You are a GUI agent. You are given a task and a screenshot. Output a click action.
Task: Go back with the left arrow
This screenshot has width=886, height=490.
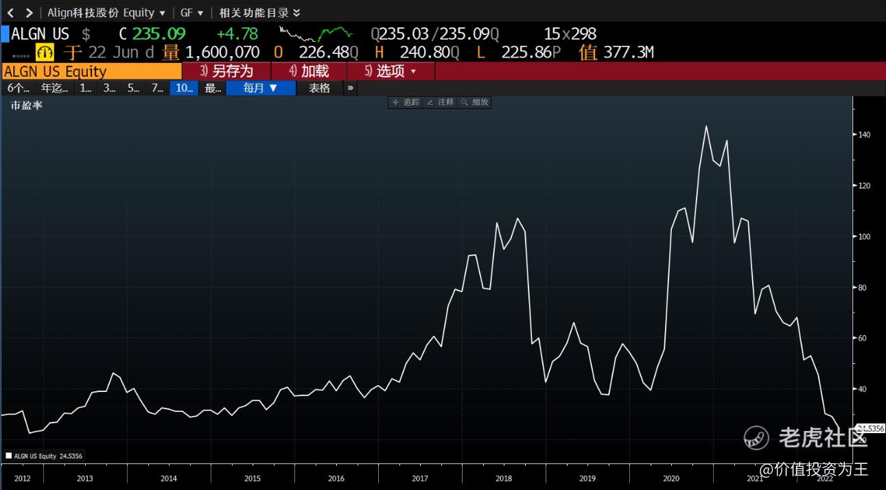click(x=10, y=12)
